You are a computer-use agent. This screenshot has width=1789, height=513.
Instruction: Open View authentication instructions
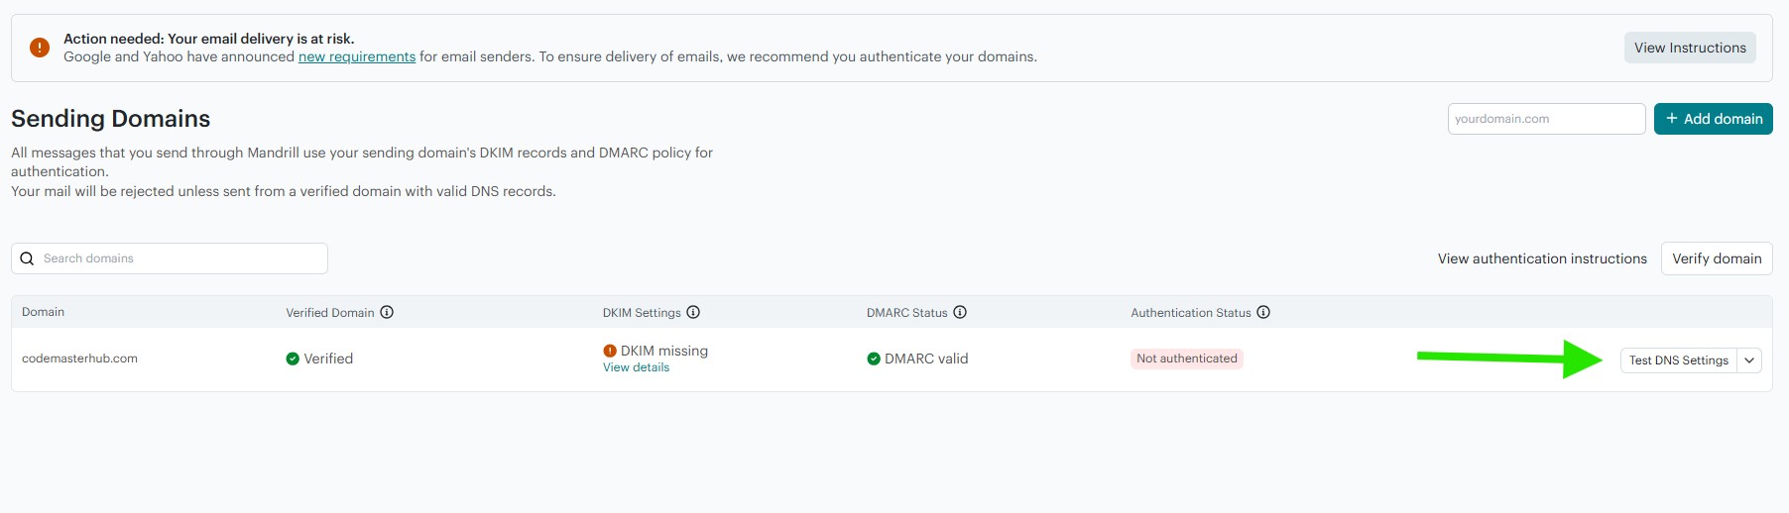coord(1542,258)
